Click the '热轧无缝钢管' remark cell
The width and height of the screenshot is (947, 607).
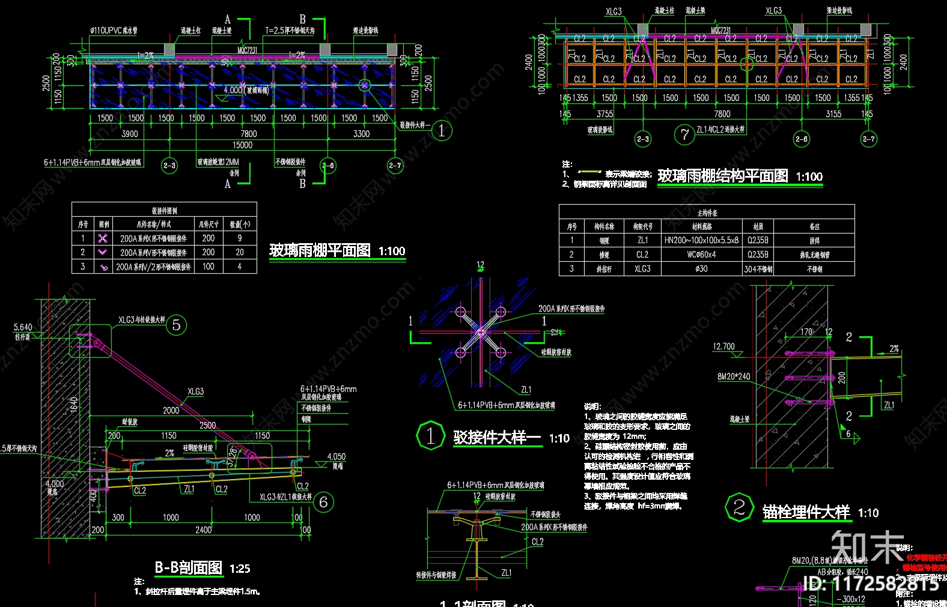point(814,255)
